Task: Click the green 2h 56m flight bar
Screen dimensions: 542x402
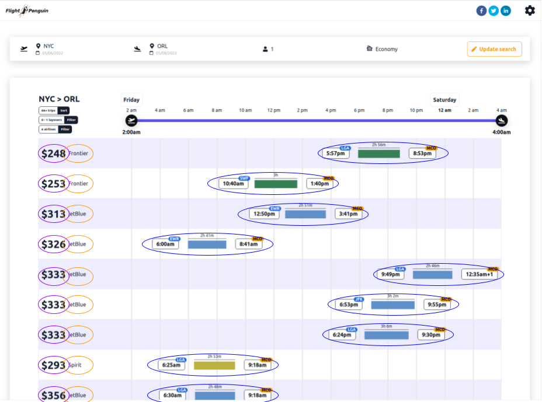Action: [379, 153]
